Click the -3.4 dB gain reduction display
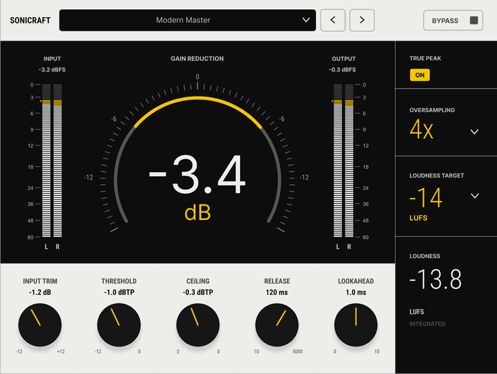The width and height of the screenshot is (497, 374). (197, 175)
